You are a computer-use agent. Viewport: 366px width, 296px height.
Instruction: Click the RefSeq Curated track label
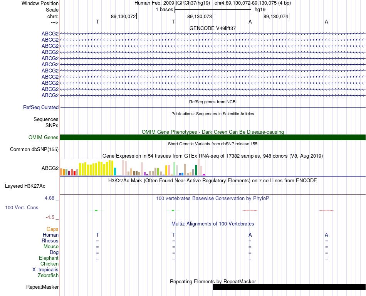[40, 108]
